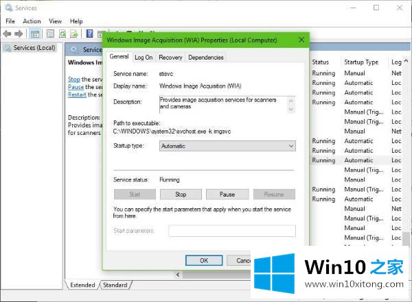Open the Properties toolbar icon

[50, 34]
